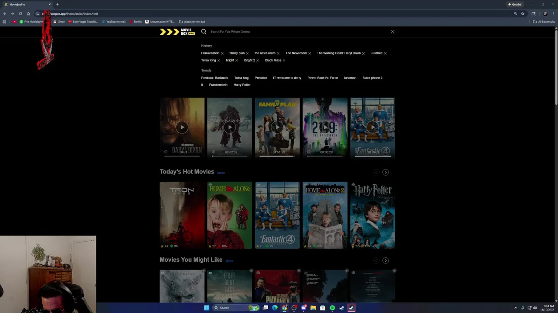558x313 pixels.
Task: Open Harry Potter poster in Hot Movies
Action: pos(372,215)
